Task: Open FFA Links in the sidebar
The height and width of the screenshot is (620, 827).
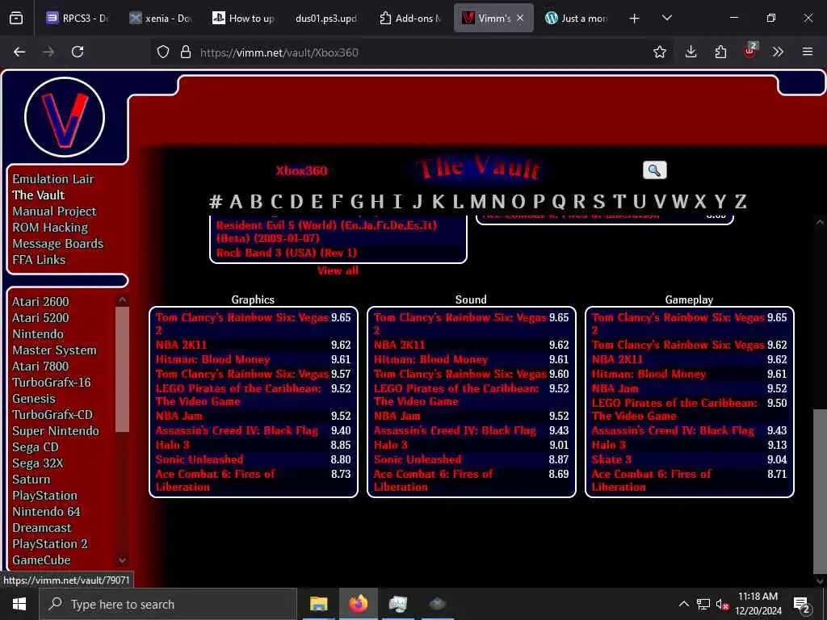Action: (x=39, y=260)
